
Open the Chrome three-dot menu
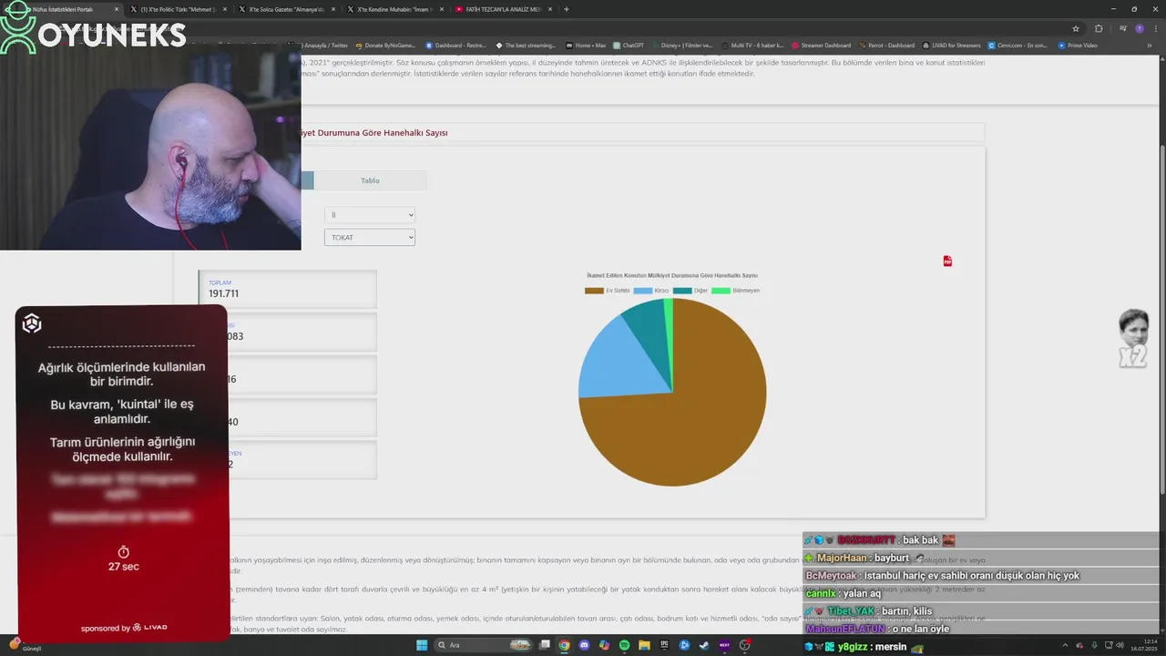pos(1156,28)
